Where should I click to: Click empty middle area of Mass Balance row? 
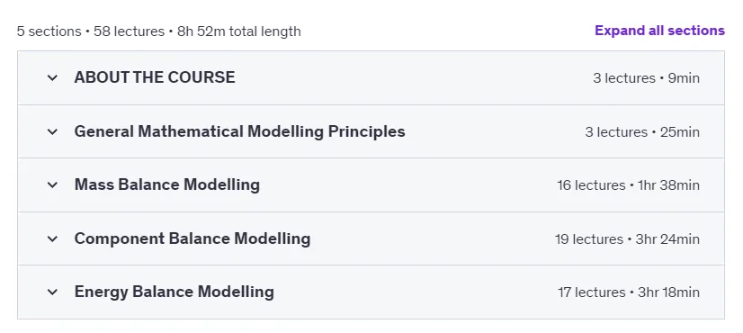click(x=407, y=185)
